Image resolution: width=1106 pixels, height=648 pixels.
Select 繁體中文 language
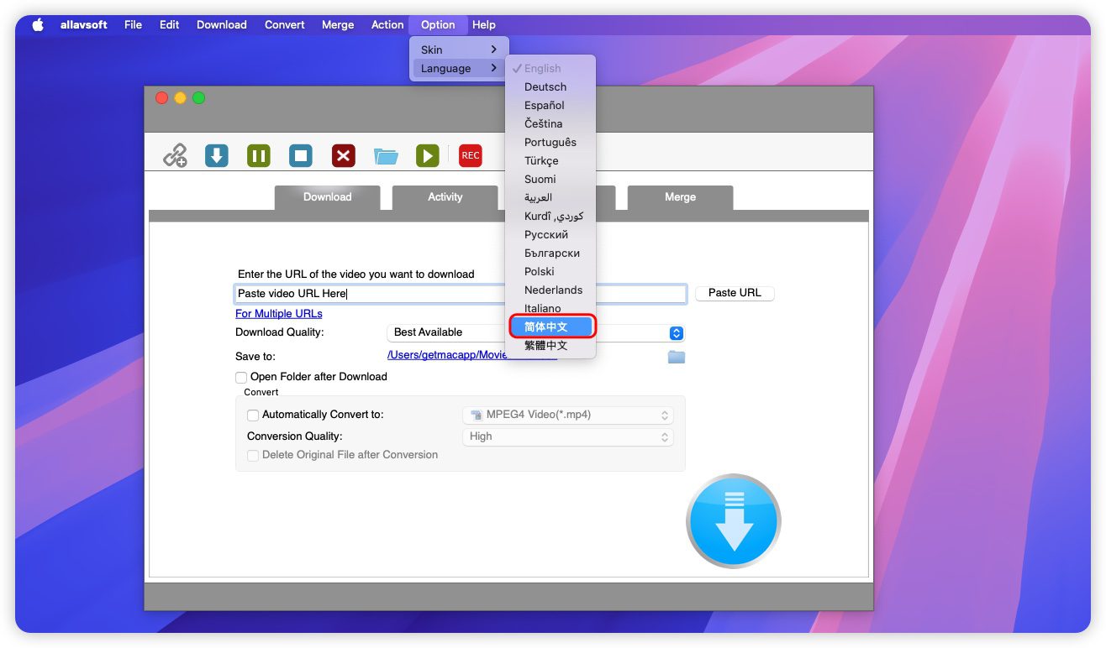[551, 346]
